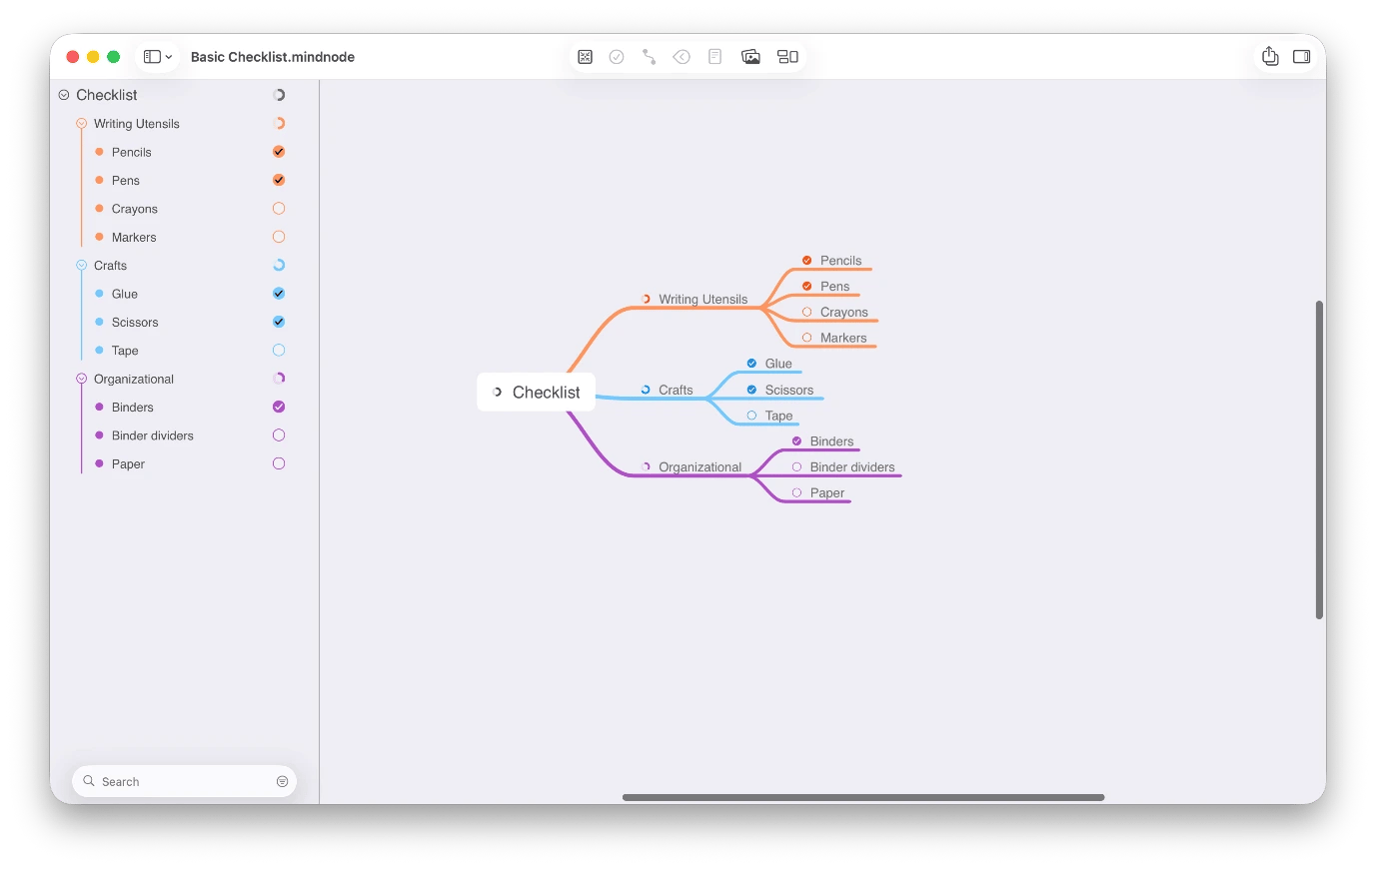
Task: Check Tape checkbox in outline
Action: [279, 351]
